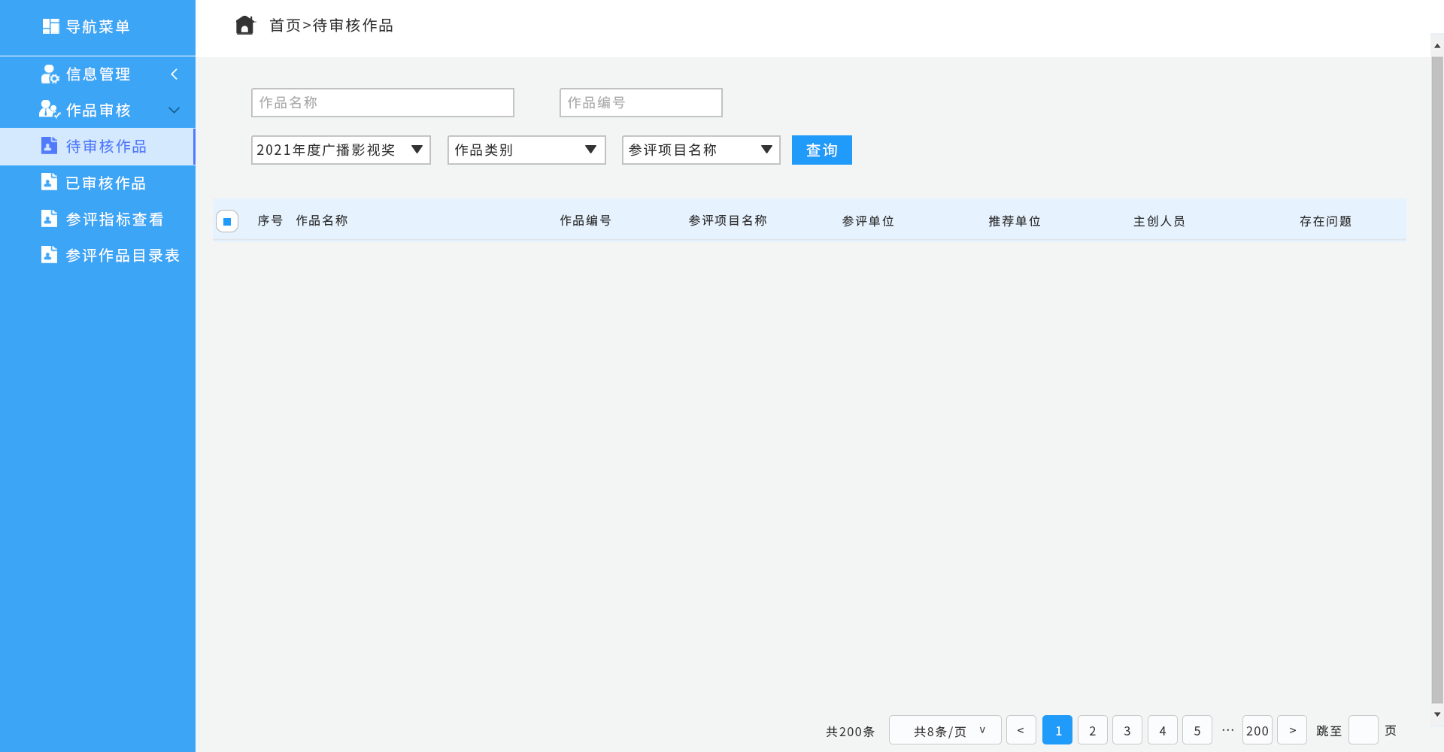Click the 待审核作品 document icon
This screenshot has height=752, width=1444.
click(49, 146)
